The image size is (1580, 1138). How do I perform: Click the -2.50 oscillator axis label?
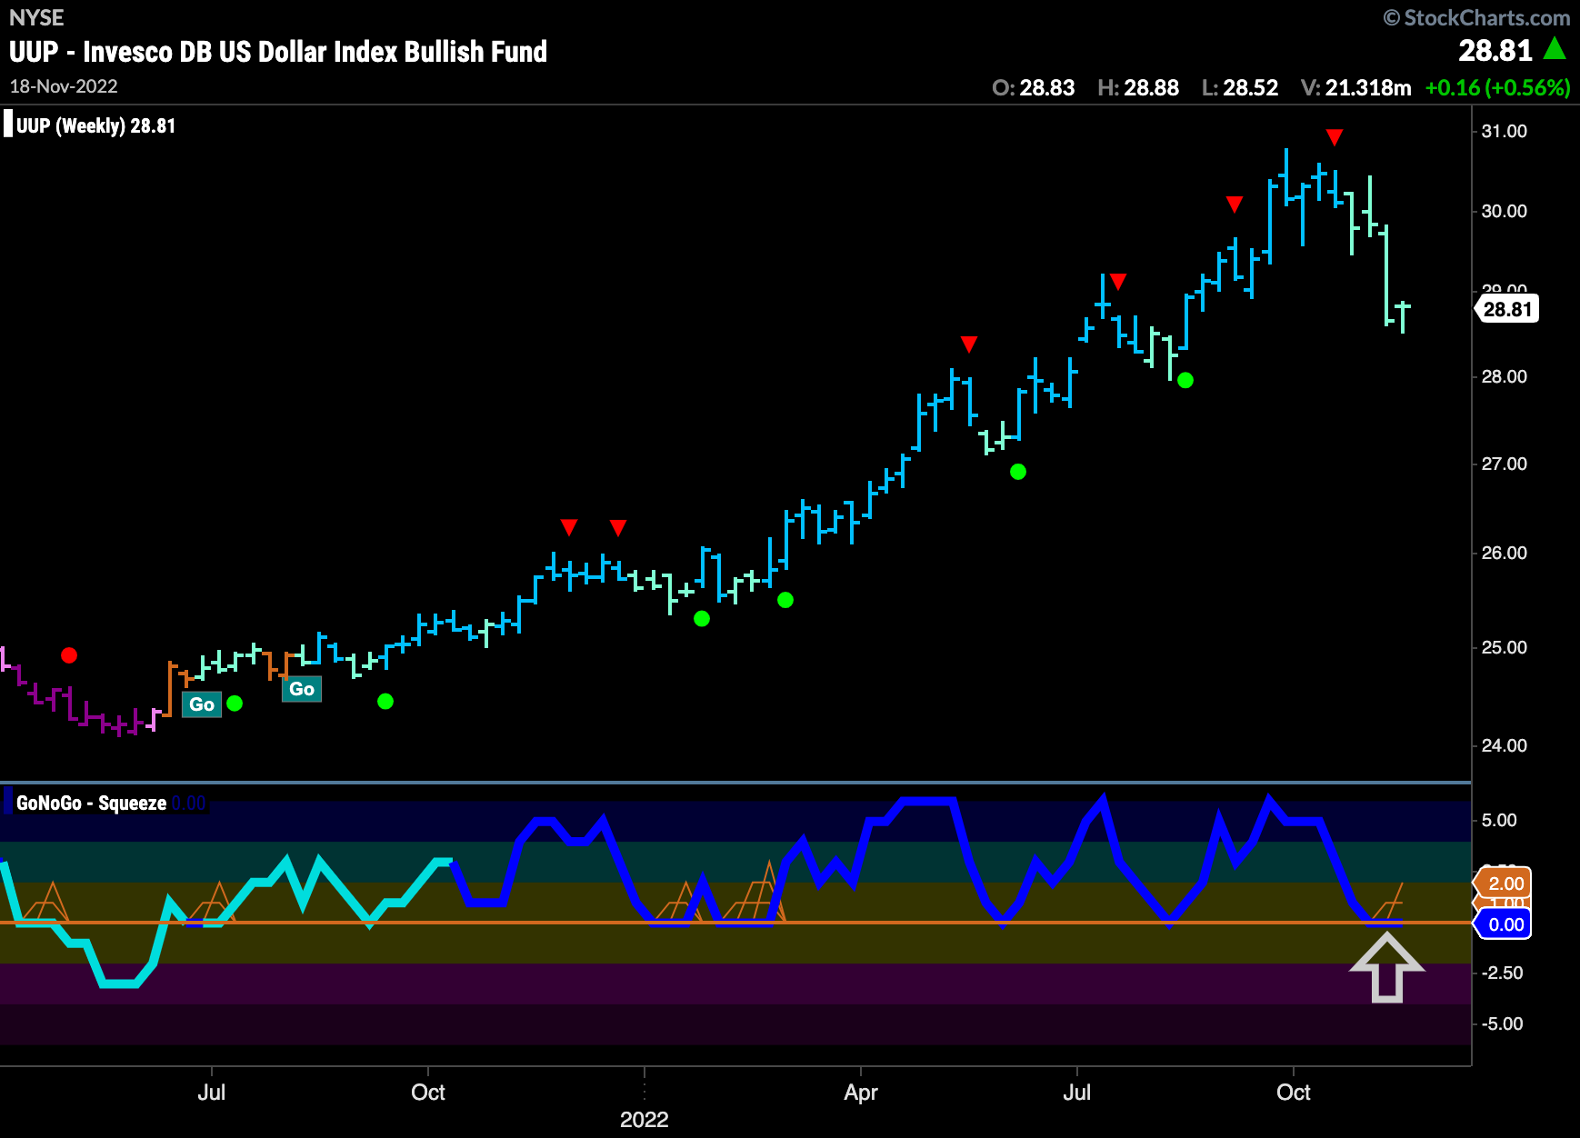(x=1503, y=973)
